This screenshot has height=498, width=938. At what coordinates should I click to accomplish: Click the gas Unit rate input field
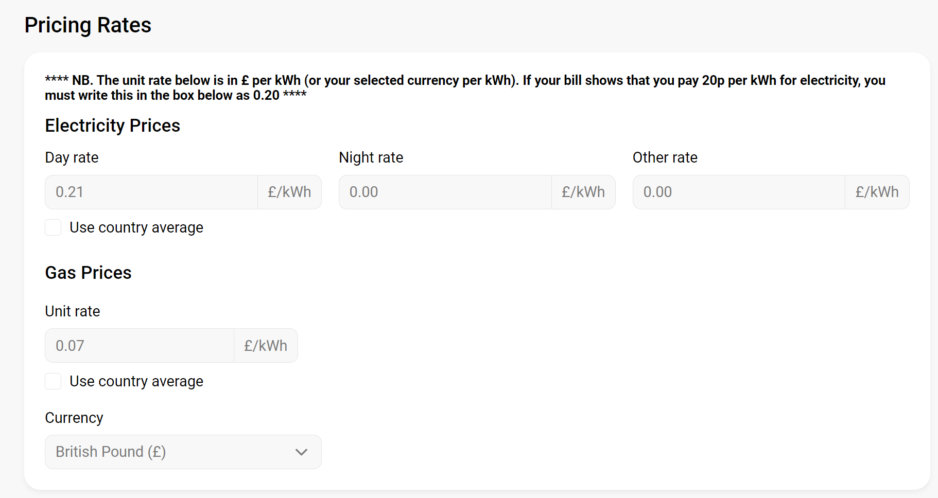click(139, 346)
